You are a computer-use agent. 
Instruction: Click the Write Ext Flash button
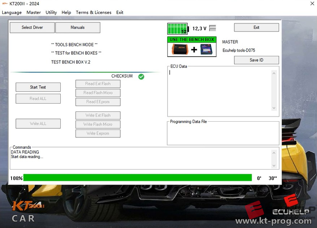(98, 115)
